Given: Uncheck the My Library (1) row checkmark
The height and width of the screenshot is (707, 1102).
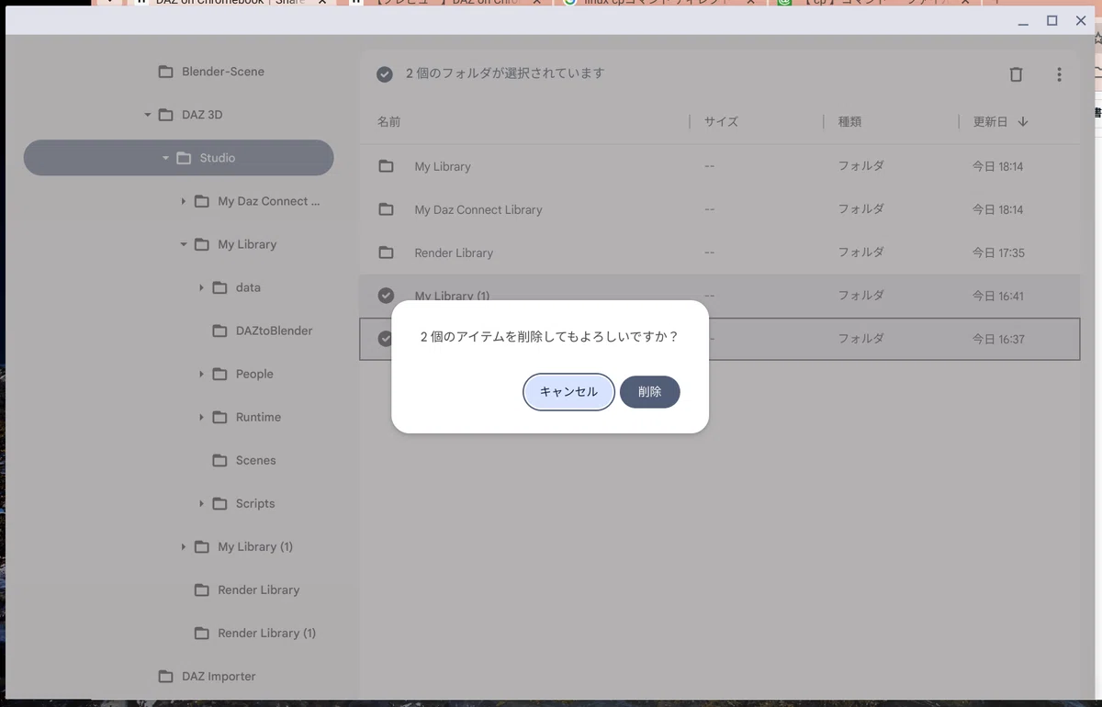Looking at the screenshot, I should (386, 296).
